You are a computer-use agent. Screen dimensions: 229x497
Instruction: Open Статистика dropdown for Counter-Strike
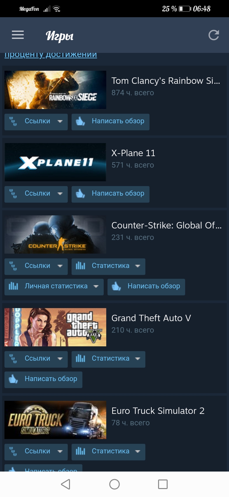tap(108, 266)
